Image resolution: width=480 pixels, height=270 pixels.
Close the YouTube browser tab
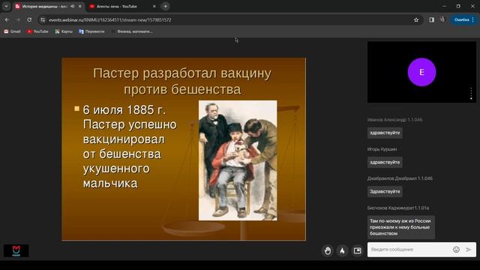(x=154, y=6)
